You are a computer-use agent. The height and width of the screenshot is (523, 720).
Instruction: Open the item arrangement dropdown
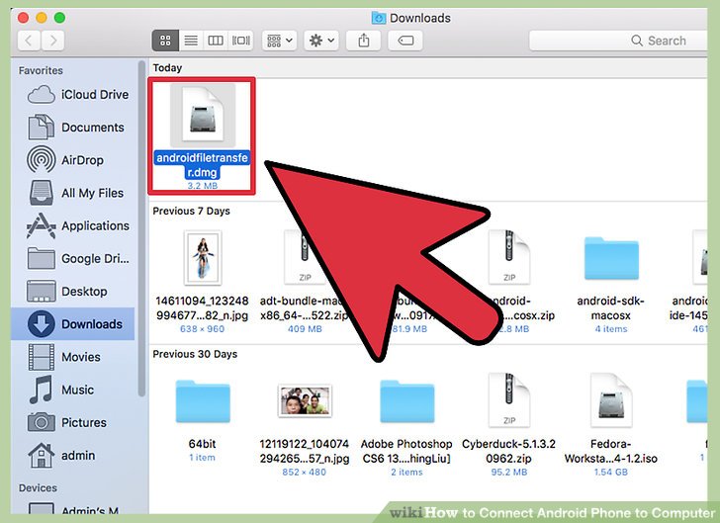click(280, 41)
